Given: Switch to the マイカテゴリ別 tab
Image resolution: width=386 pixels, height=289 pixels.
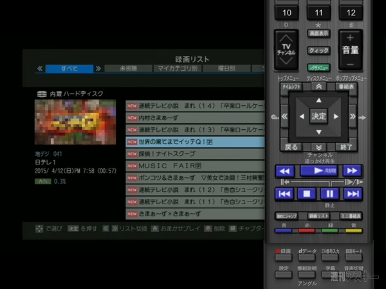Looking at the screenshot, I should [178, 69].
